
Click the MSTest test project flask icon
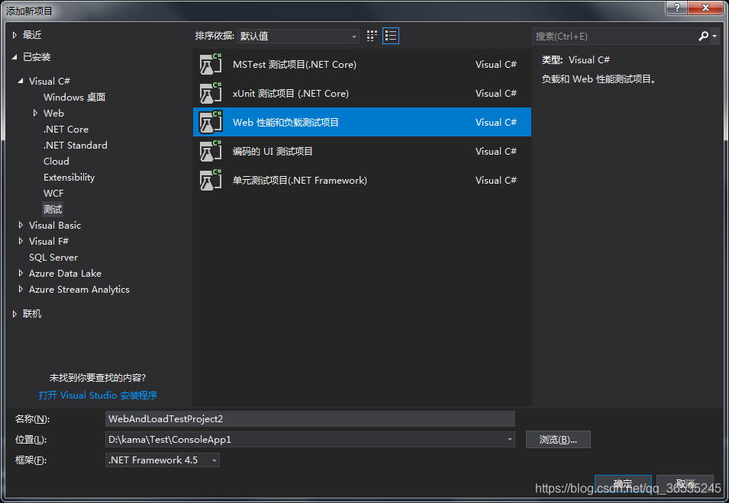211,65
